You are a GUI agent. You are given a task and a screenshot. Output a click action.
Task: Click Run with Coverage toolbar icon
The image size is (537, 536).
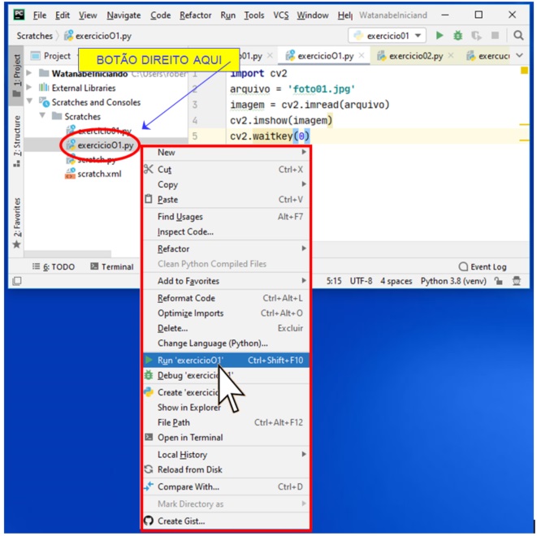(476, 36)
